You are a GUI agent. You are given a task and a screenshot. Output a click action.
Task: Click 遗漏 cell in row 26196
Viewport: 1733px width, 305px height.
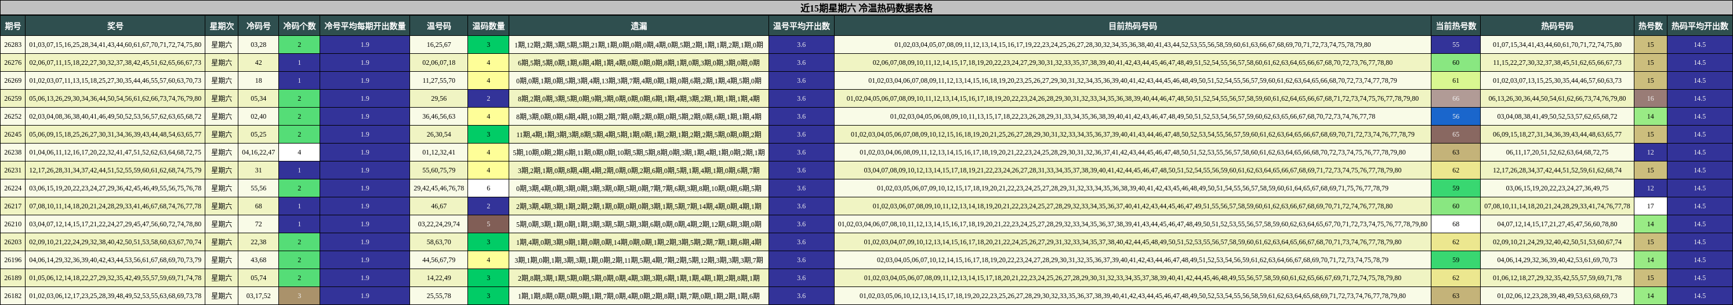pos(639,260)
